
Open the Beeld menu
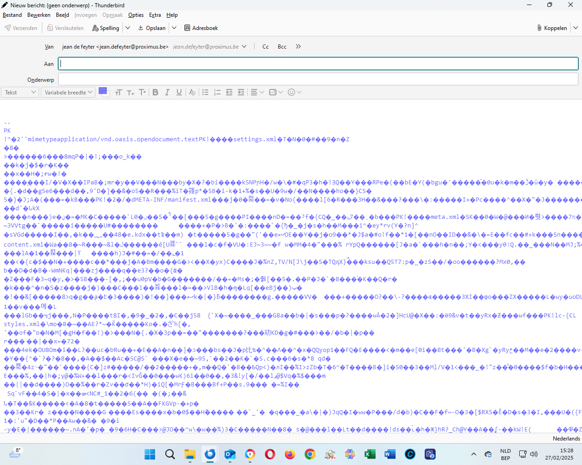pos(63,15)
